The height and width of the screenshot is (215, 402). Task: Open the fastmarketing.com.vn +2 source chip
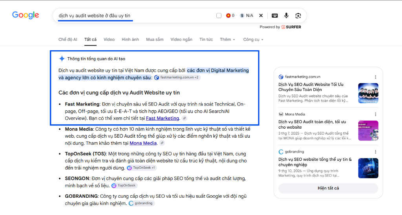click(177, 77)
